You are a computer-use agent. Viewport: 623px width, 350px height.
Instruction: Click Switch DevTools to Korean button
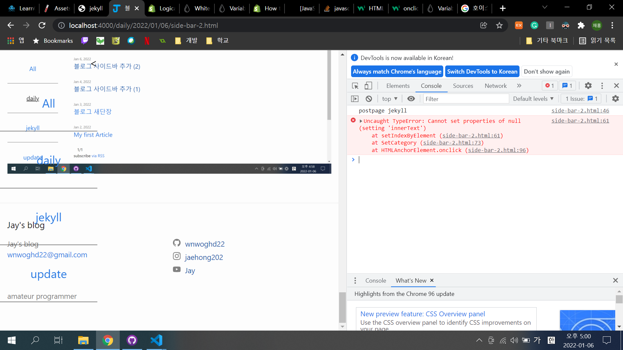[x=482, y=72]
